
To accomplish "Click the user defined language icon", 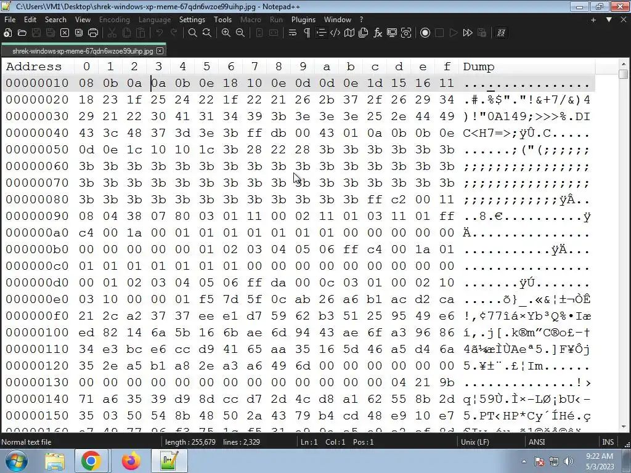I will tap(335, 33).
